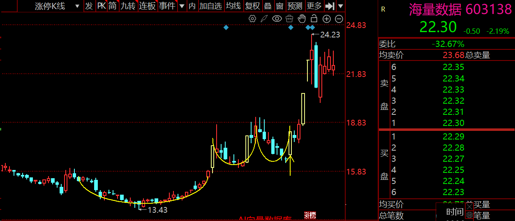
Task: Zoom out with the minus icon
Action: click(x=339, y=19)
